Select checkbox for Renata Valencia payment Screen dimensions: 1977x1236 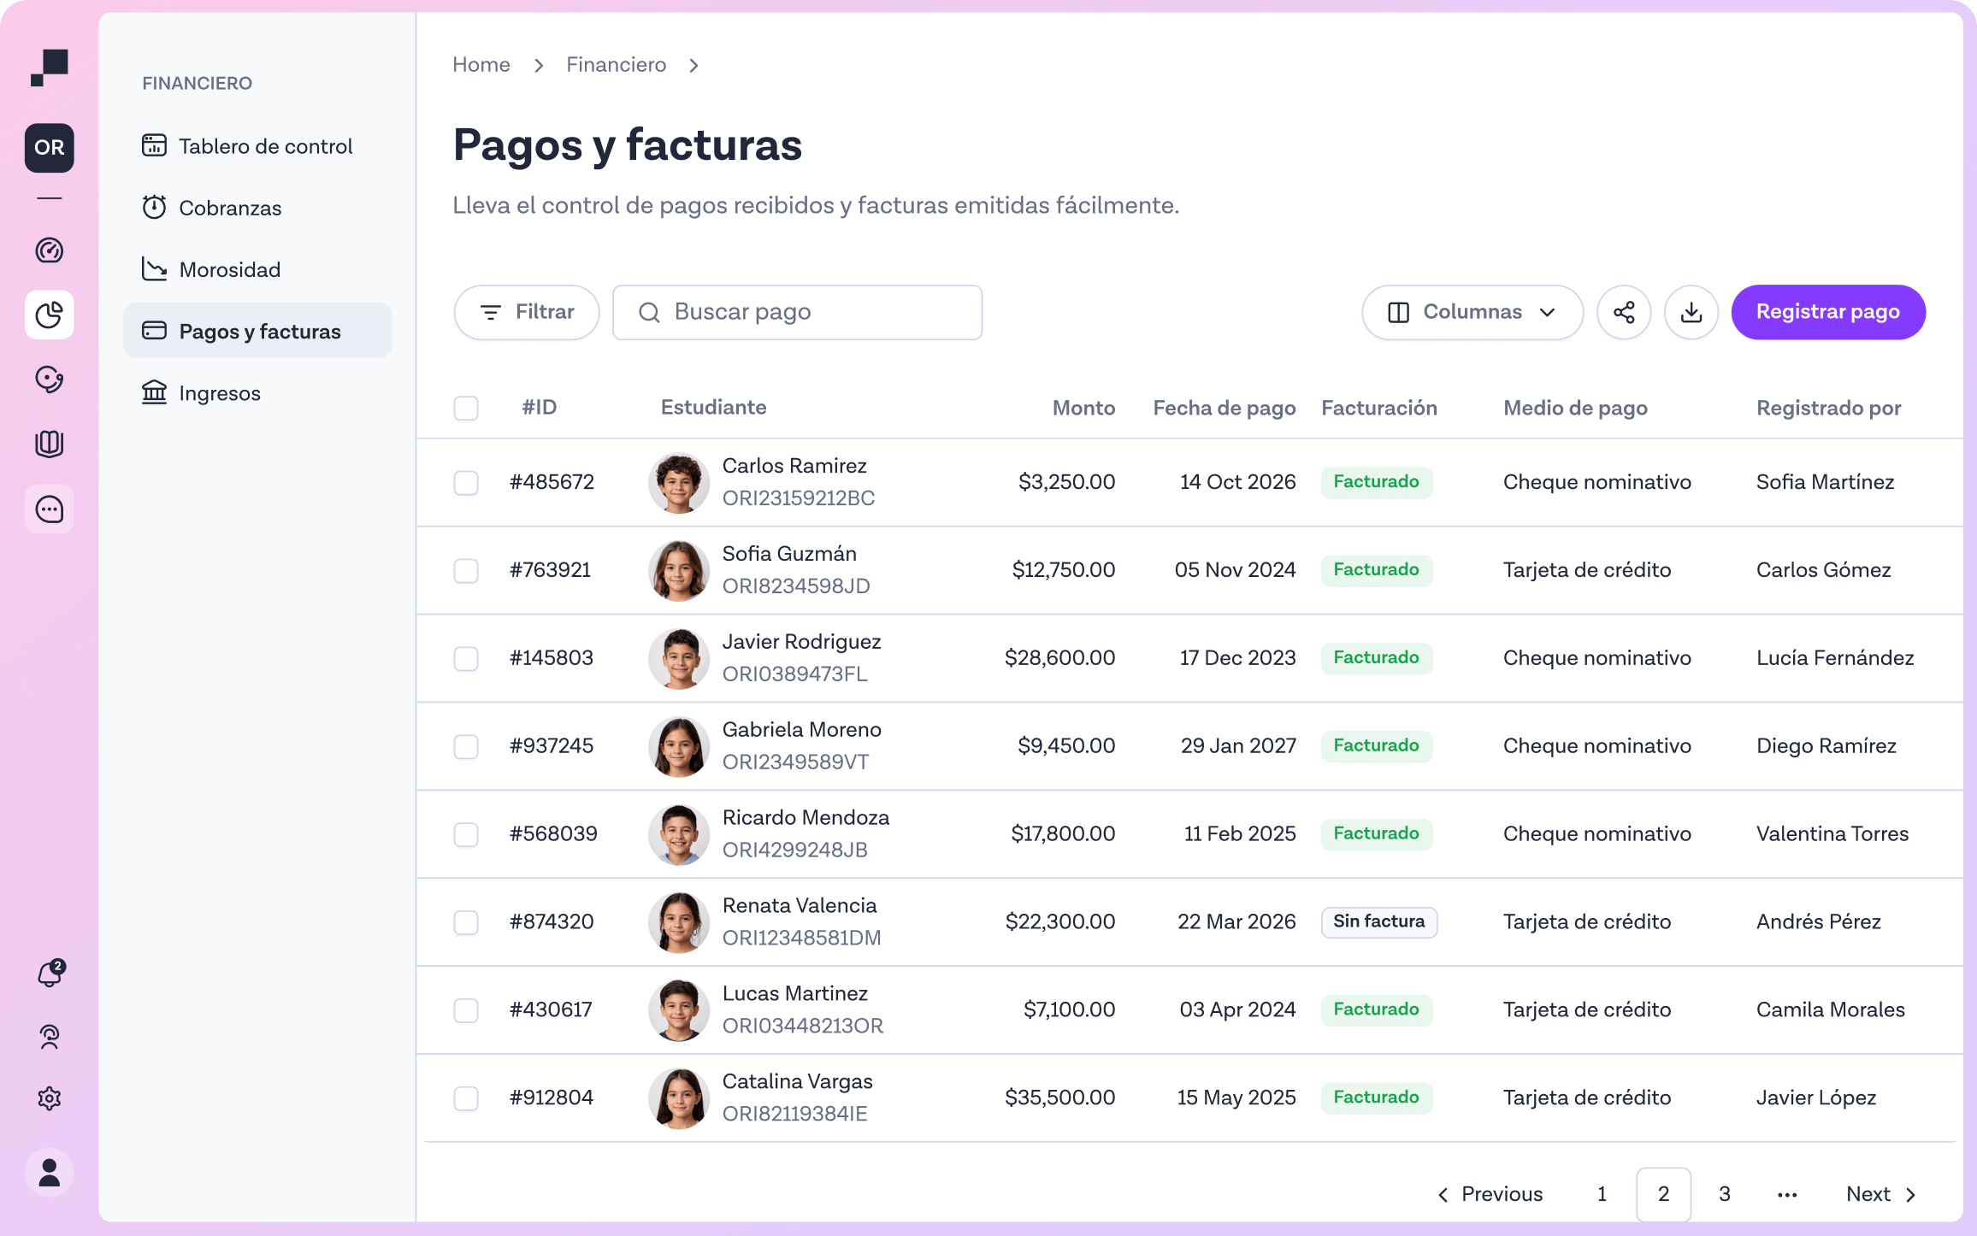(x=466, y=922)
